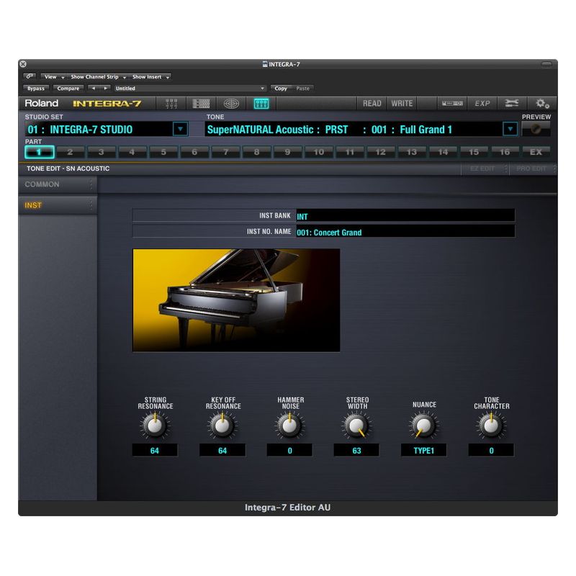
Task: Click the Roland logo
Action: (42, 103)
